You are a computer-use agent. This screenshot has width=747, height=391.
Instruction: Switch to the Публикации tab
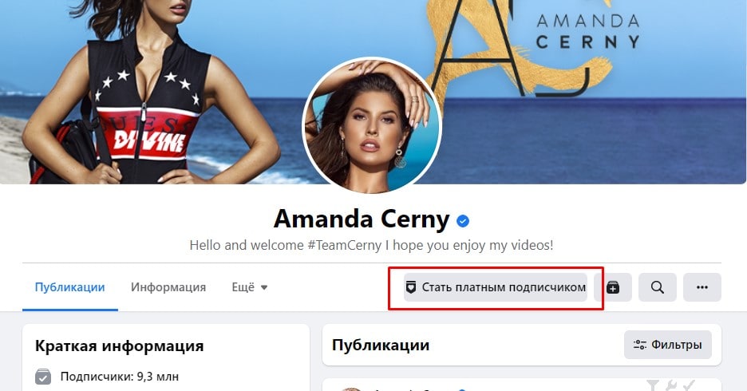tap(70, 287)
